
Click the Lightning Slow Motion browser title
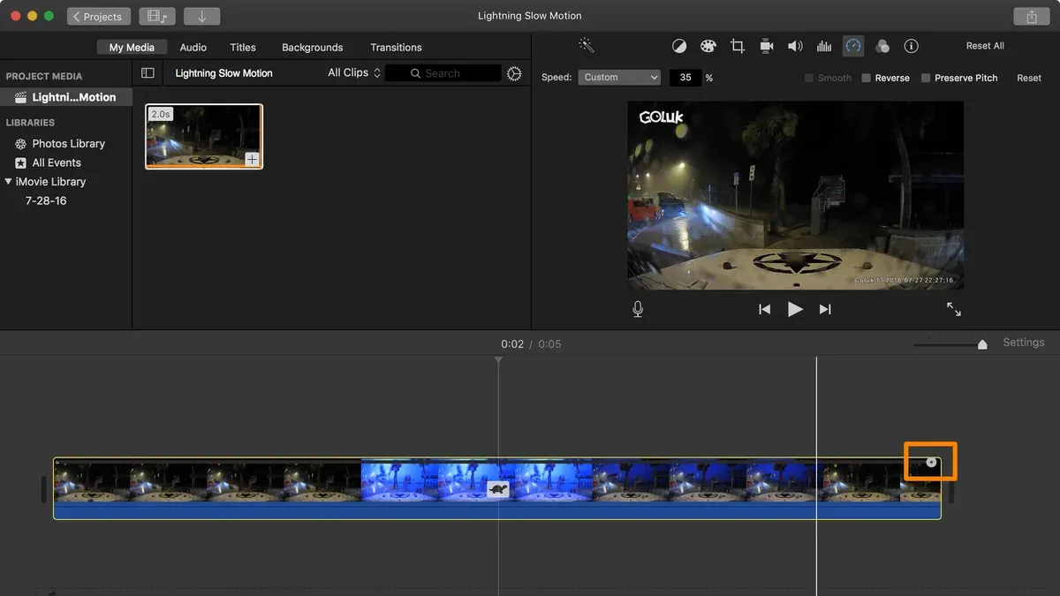224,73
